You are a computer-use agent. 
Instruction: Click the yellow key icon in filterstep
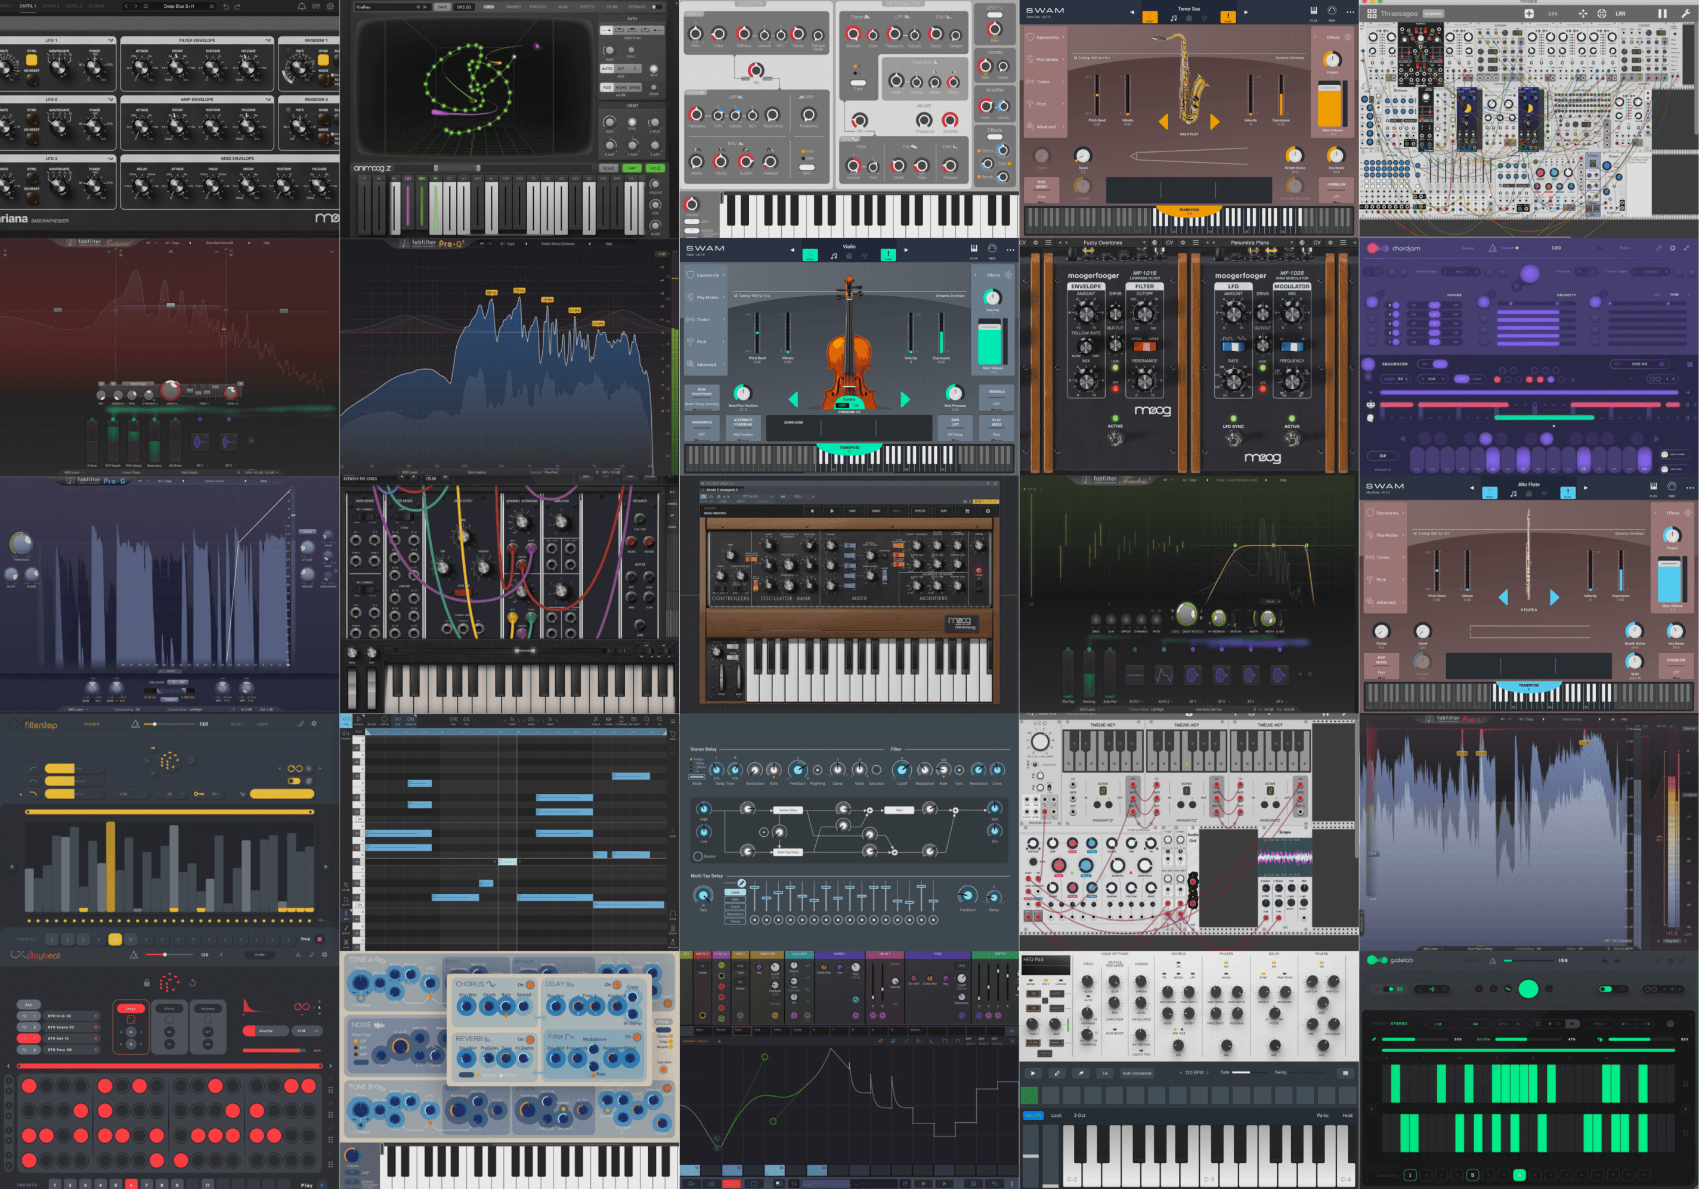tap(199, 793)
